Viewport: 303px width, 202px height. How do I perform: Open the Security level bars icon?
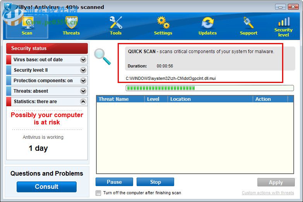[284, 21]
